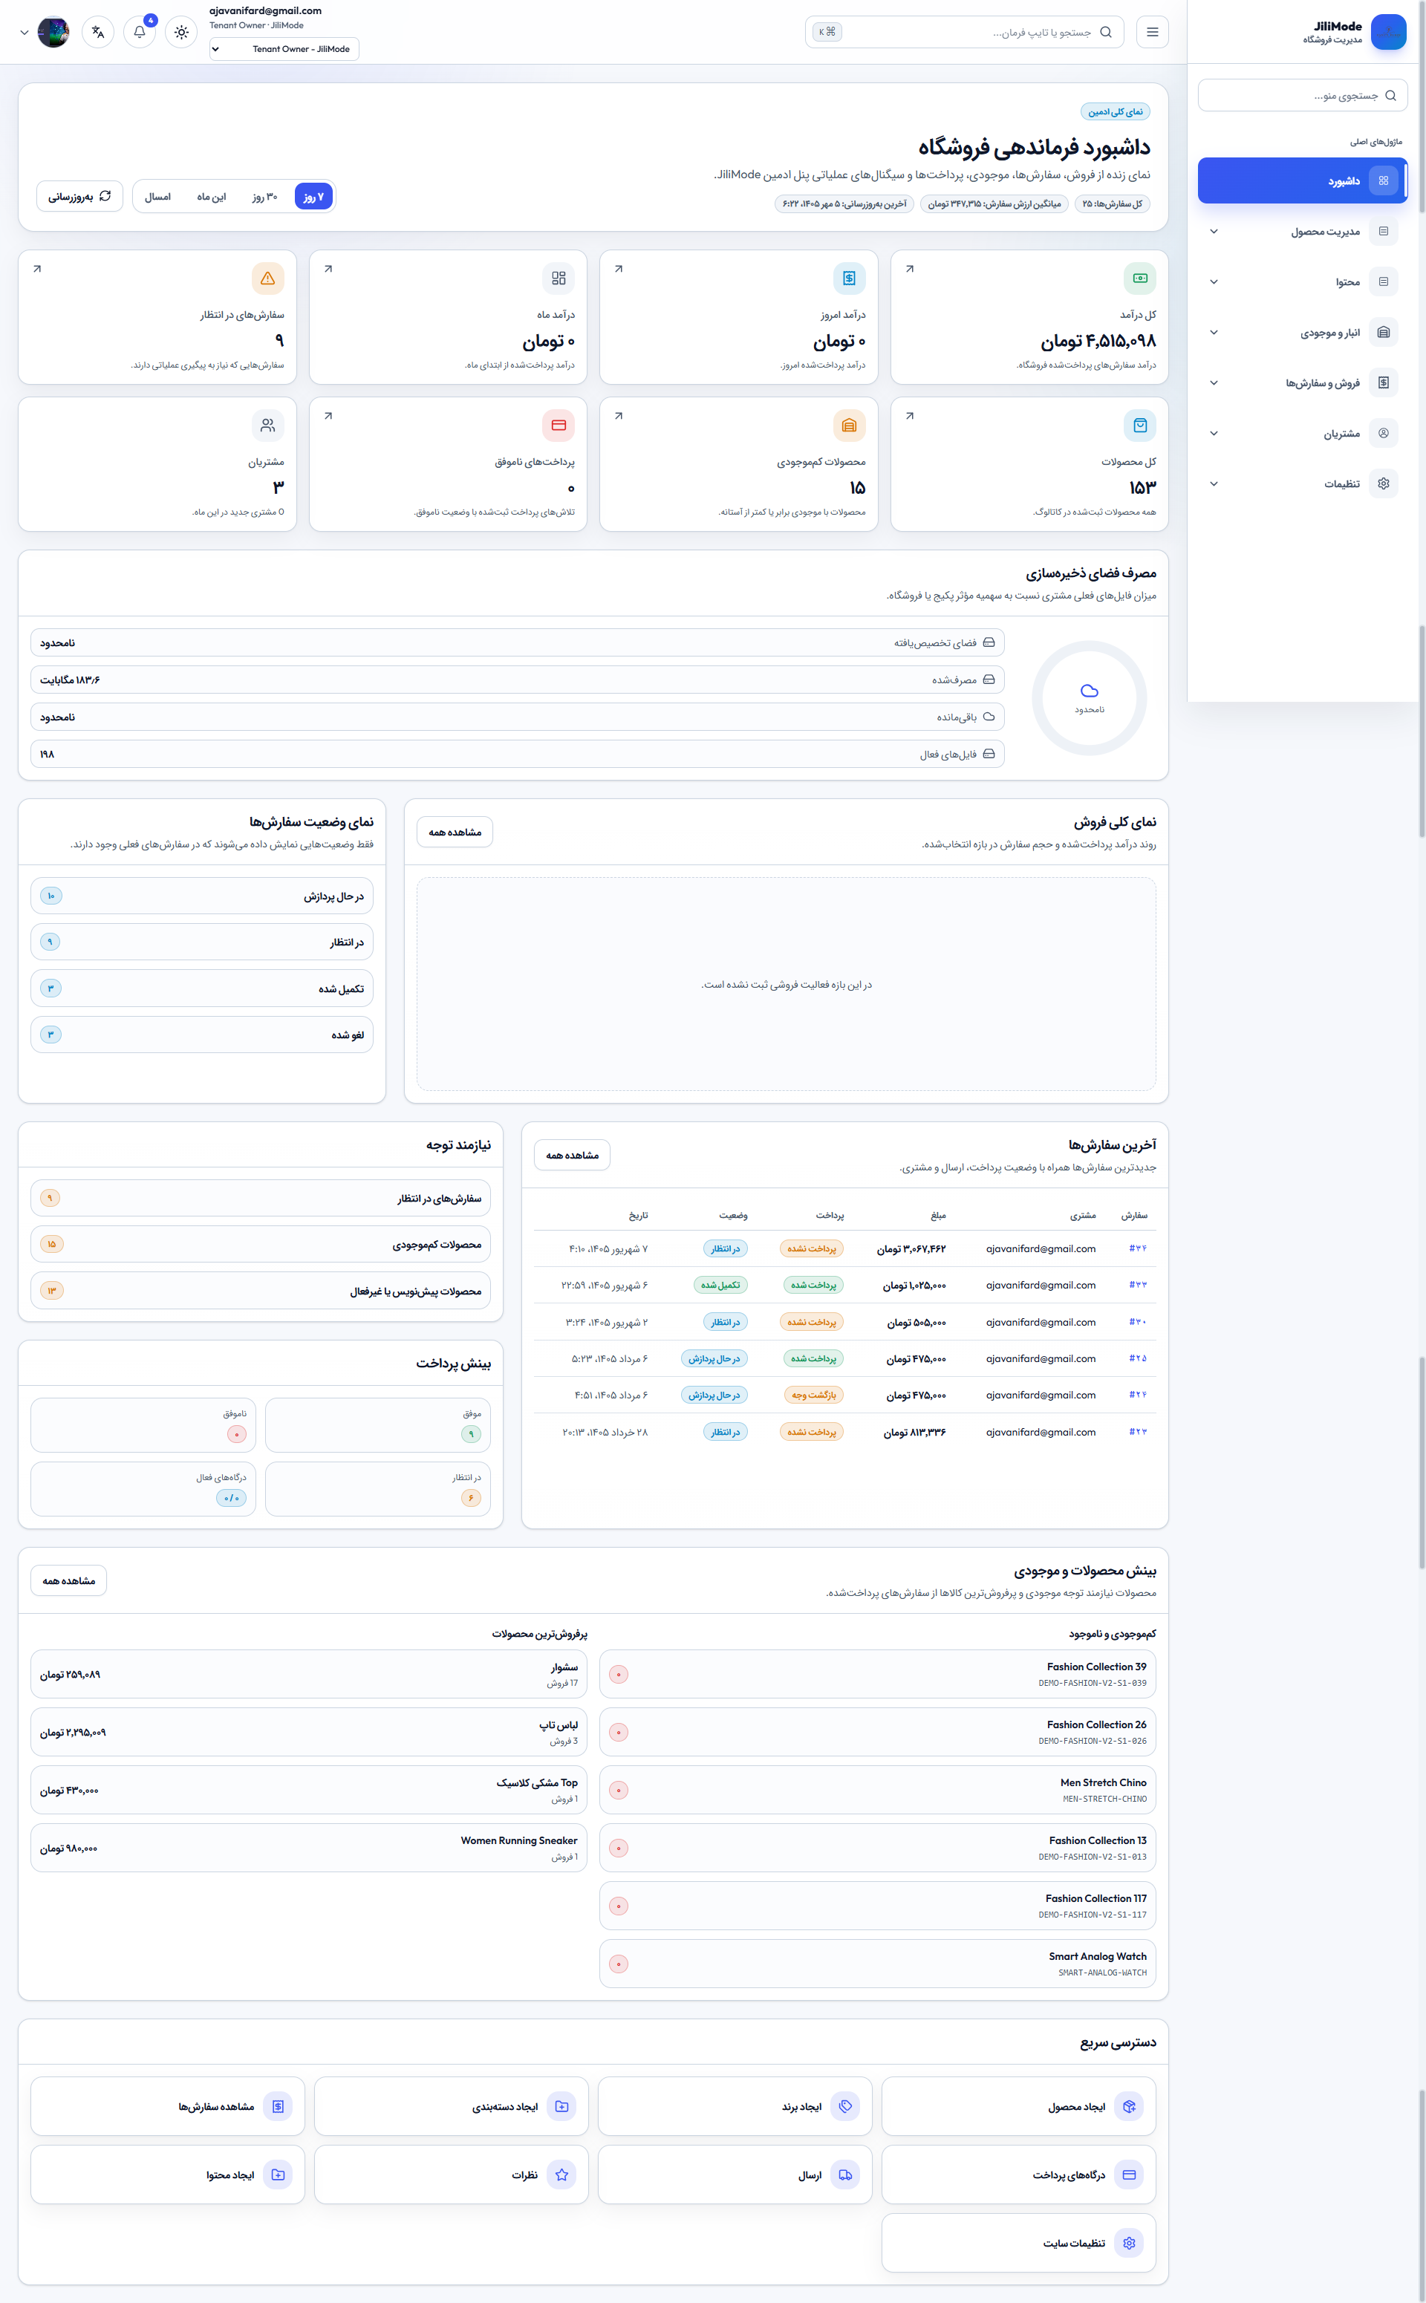Click the ایجاد محصول quick access icon
The width and height of the screenshot is (1426, 2303).
tap(1129, 2106)
